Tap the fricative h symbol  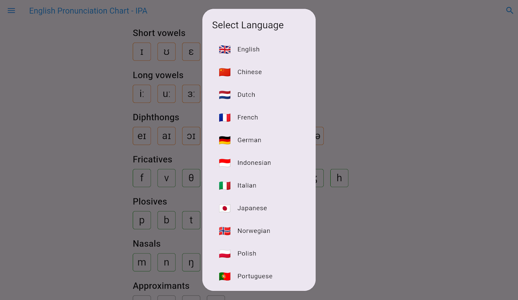pos(339,178)
